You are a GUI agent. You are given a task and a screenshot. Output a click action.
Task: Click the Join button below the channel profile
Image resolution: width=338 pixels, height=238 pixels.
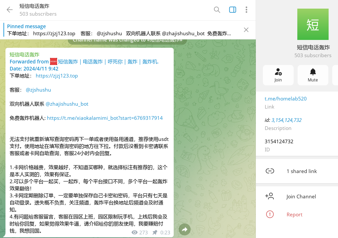278,75
